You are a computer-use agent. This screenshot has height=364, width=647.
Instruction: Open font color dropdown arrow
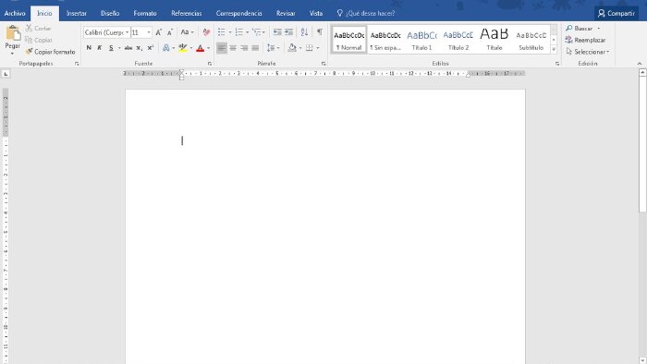coord(208,48)
